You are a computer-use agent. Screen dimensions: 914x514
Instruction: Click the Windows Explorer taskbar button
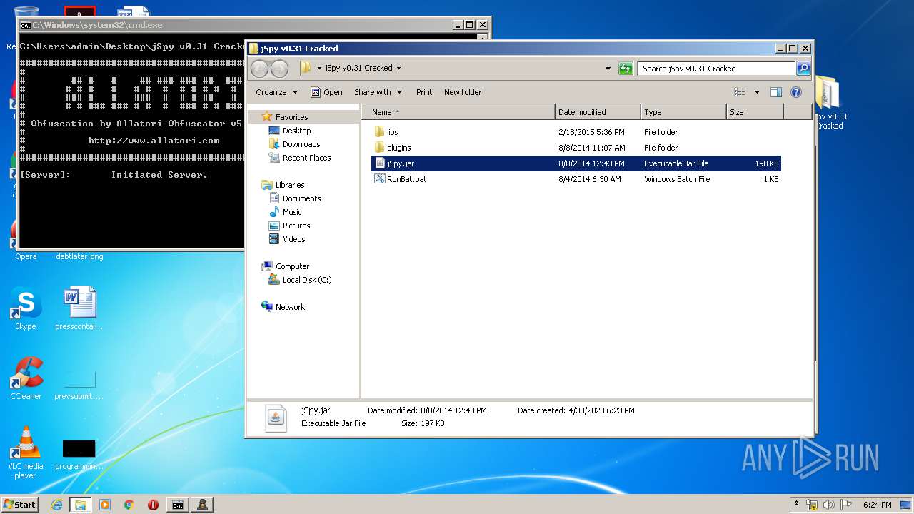80,505
